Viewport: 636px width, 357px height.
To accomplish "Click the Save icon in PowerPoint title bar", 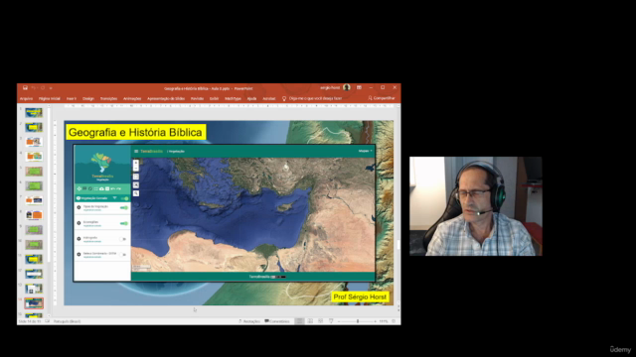I will [x=25, y=88].
